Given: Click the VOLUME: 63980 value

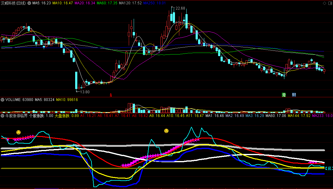Looking at the screenshot, I should coord(19,100).
